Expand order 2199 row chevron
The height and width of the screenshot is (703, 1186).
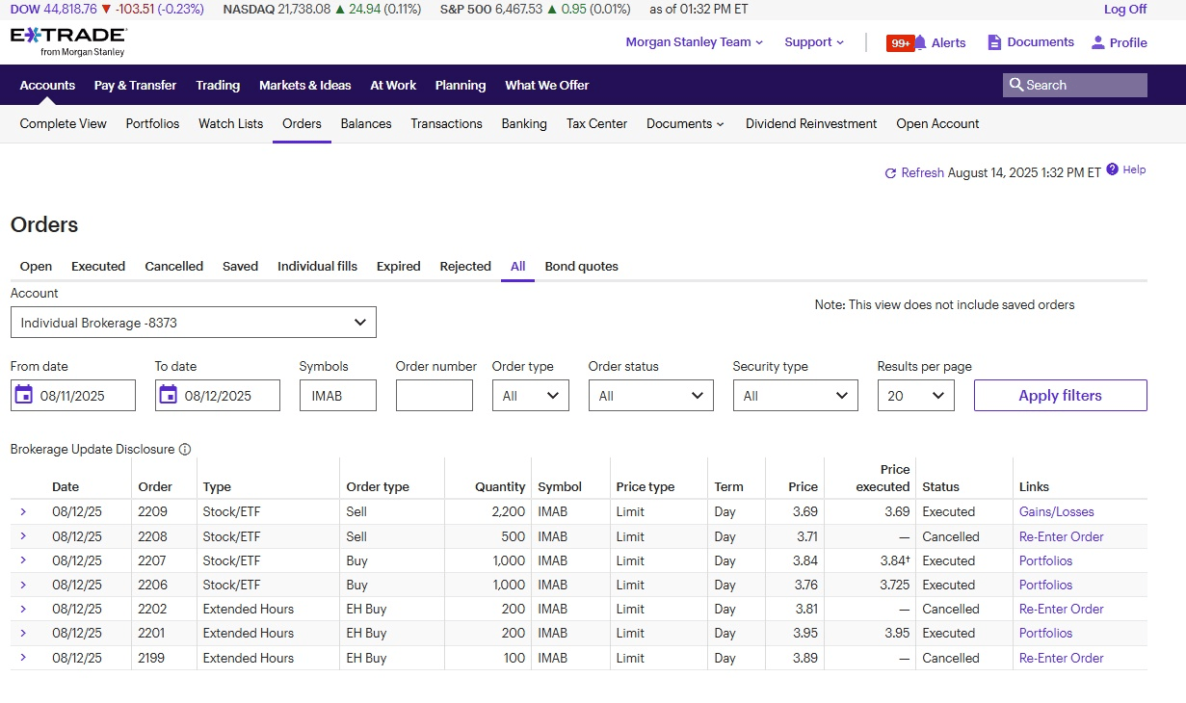point(23,658)
